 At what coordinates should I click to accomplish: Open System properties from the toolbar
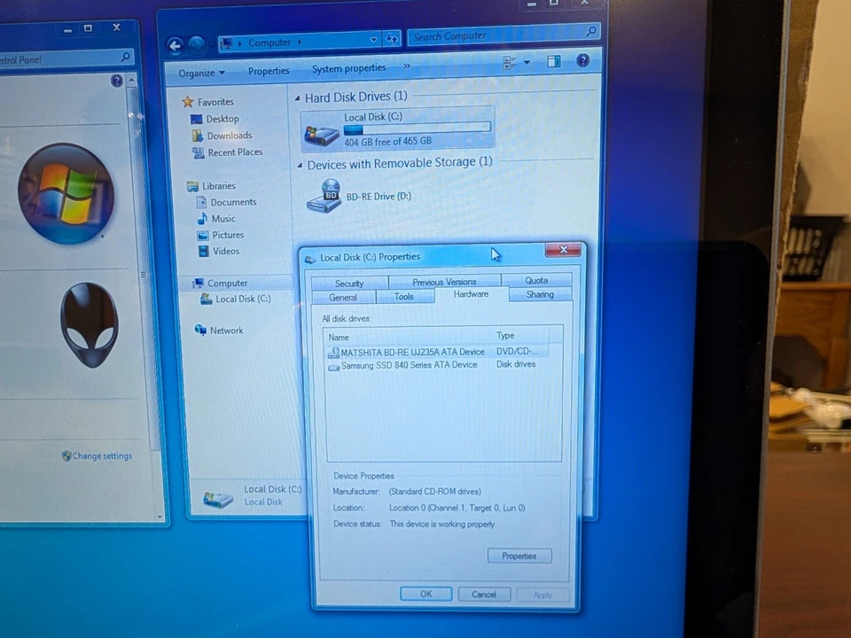(348, 68)
